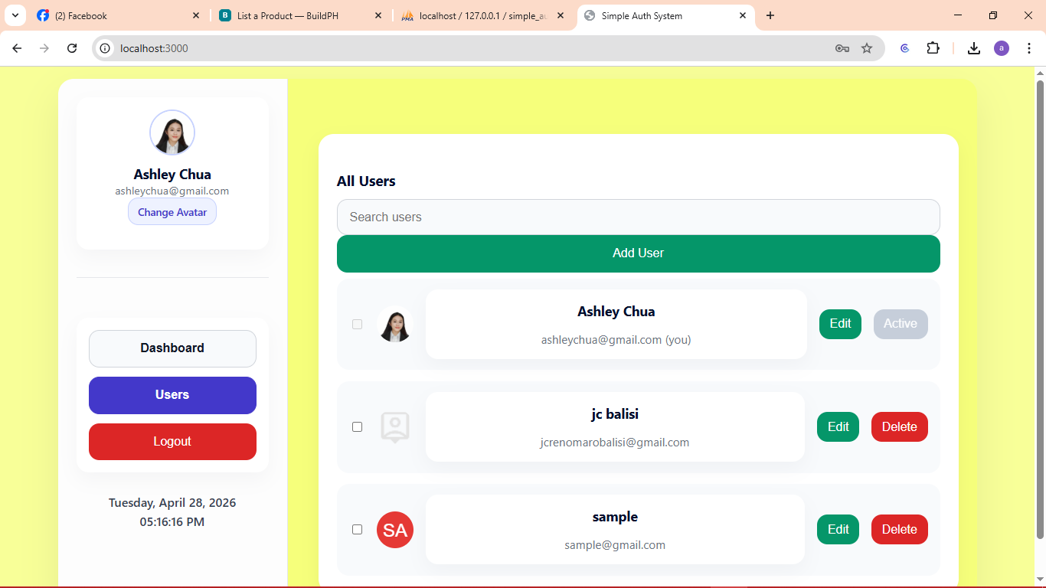1046x588 pixels.
Task: Reload the localhost page
Action: (72, 48)
